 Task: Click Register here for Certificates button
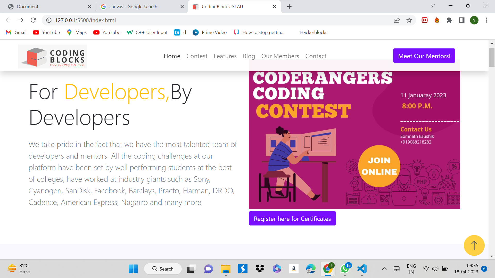click(292, 219)
